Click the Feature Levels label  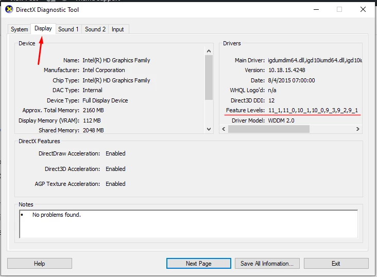tap(245, 110)
